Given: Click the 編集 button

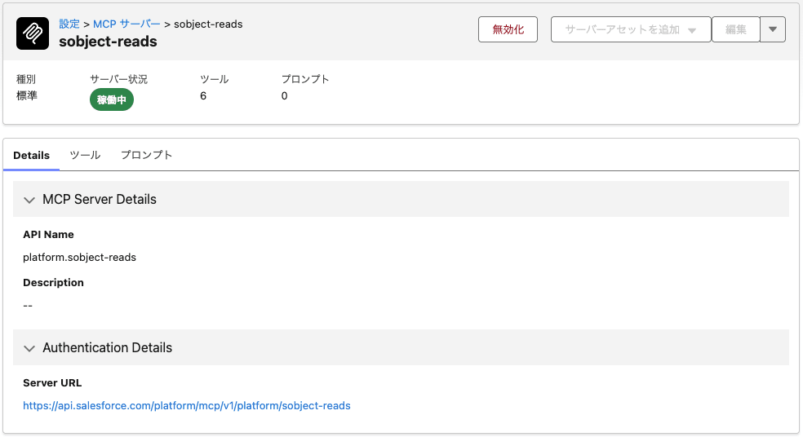Looking at the screenshot, I should pos(735,29).
